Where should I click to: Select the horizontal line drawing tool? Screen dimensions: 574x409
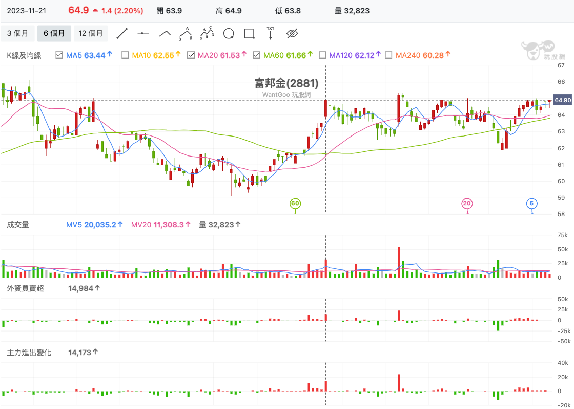click(x=143, y=33)
